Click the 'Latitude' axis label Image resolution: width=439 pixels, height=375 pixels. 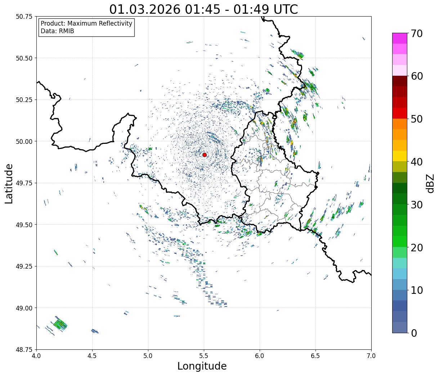tap(9, 183)
